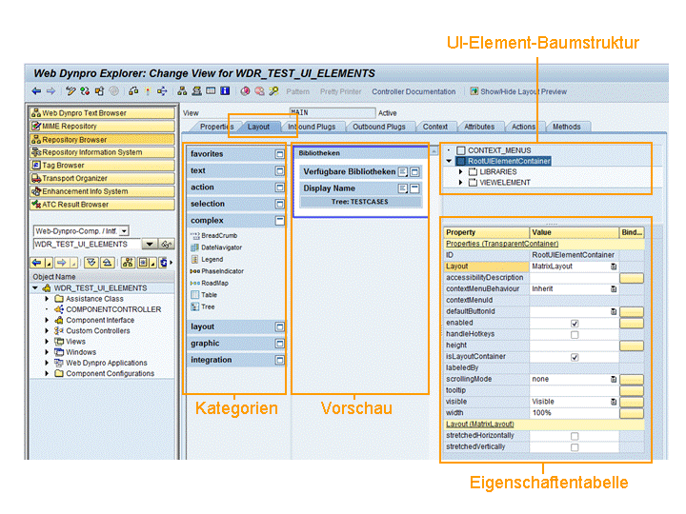The image size is (686, 514).
Task: Pick the DateNavigator element icon
Action: pyautogui.click(x=194, y=247)
